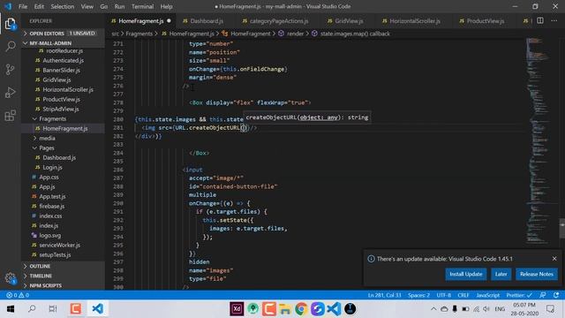Image resolution: width=565 pixels, height=318 pixels.
Task: Click line number 290 in the gutter
Action: point(118,203)
